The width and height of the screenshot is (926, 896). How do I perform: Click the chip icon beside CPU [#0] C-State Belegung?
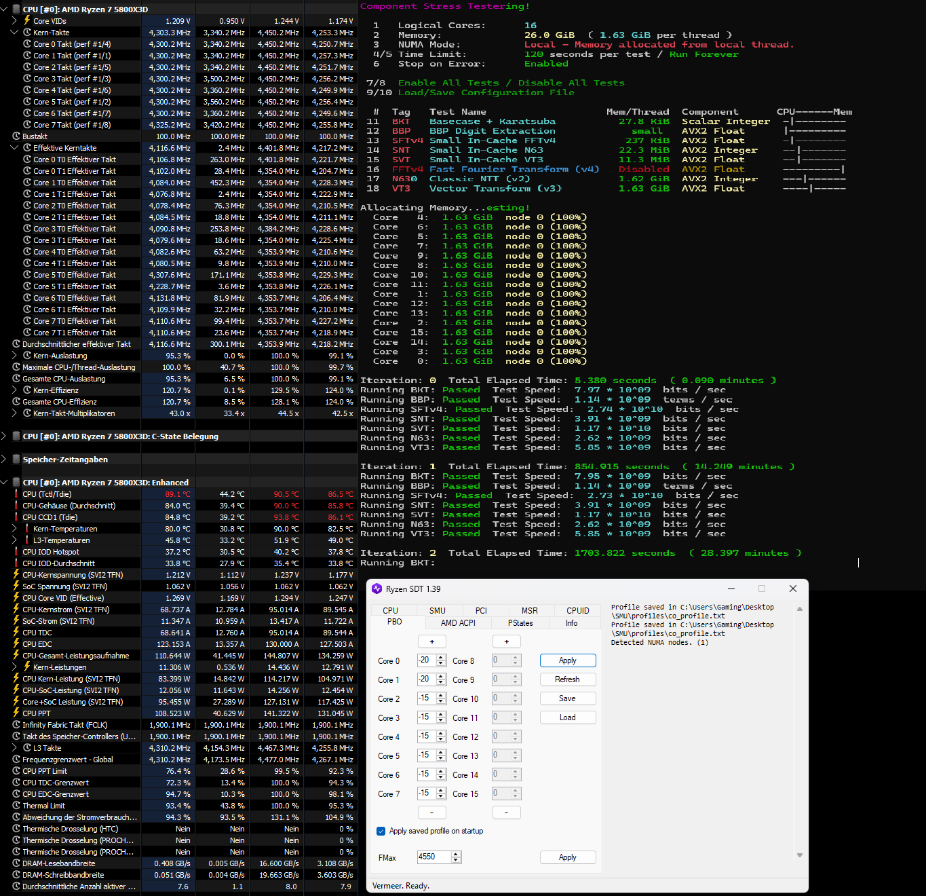[x=16, y=436]
